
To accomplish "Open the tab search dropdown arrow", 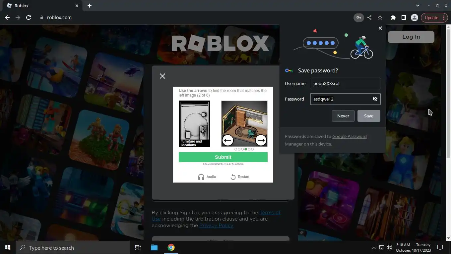I will coord(418,6).
